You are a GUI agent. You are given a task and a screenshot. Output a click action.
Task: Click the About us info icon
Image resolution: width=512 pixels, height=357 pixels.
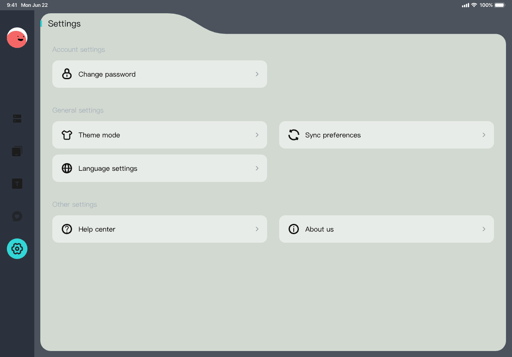[x=294, y=229]
